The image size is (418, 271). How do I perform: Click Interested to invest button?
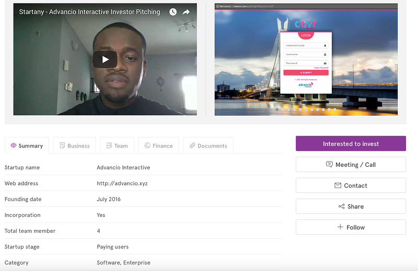(x=351, y=144)
